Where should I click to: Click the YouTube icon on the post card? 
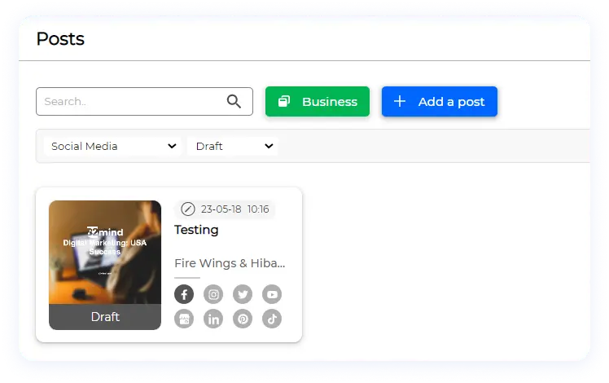272,294
